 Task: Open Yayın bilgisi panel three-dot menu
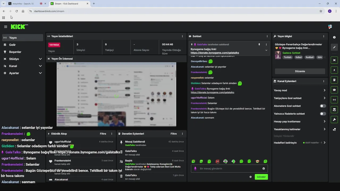pyautogui.click(x=324, y=36)
